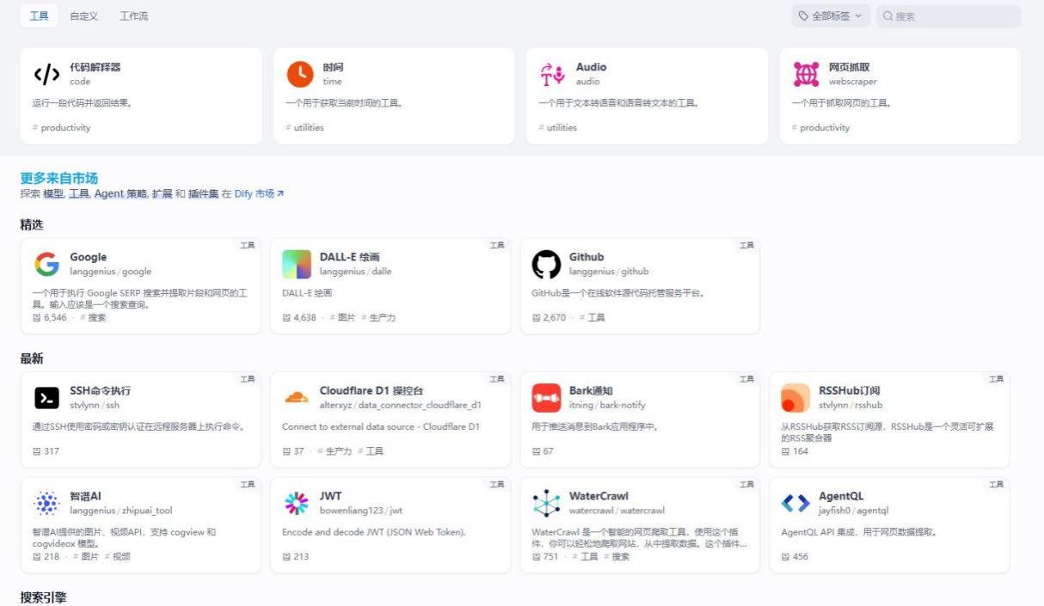This screenshot has width=1044, height=606.
Task: Click the orange clock Time icon
Action: point(299,75)
